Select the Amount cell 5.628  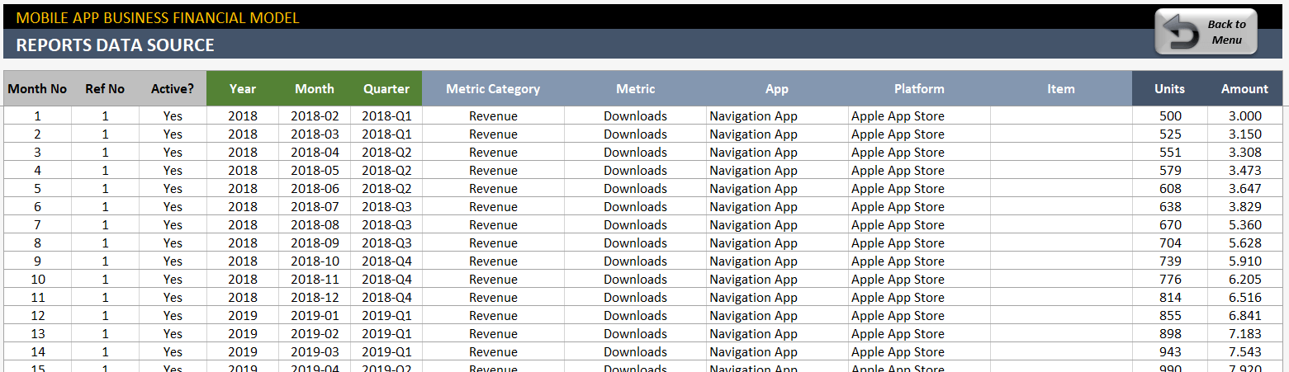1245,243
